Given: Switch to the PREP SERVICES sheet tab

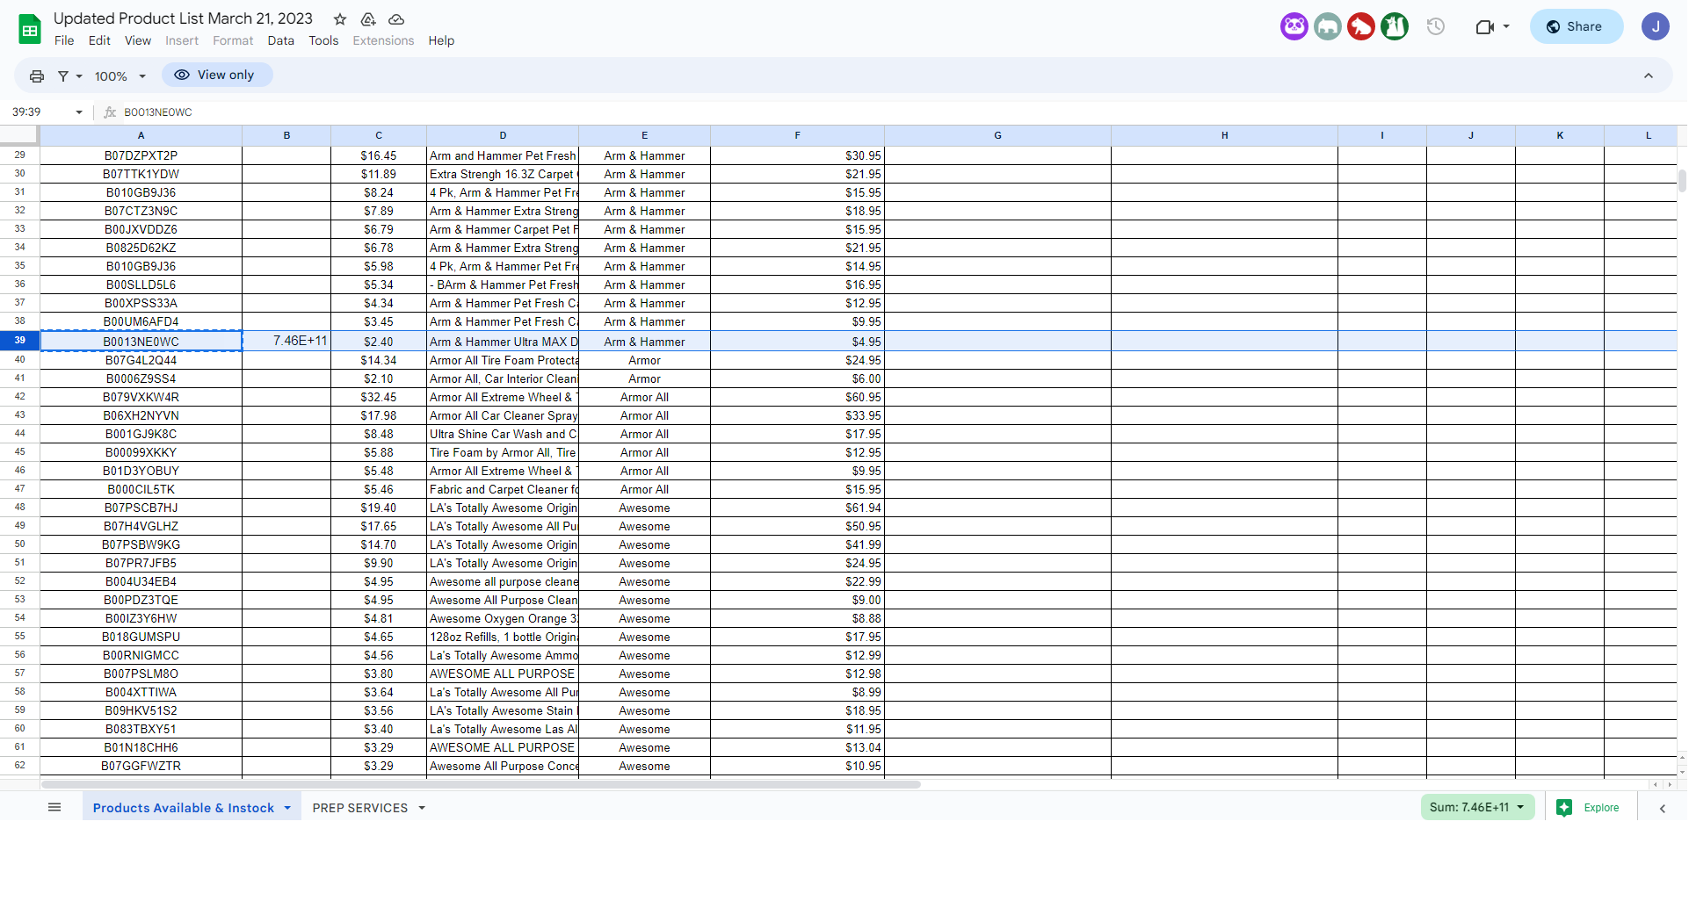Looking at the screenshot, I should (x=360, y=808).
